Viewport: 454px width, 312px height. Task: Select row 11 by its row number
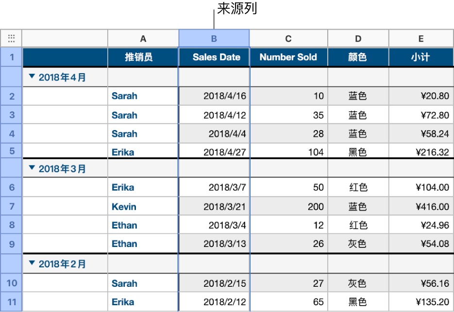11,302
